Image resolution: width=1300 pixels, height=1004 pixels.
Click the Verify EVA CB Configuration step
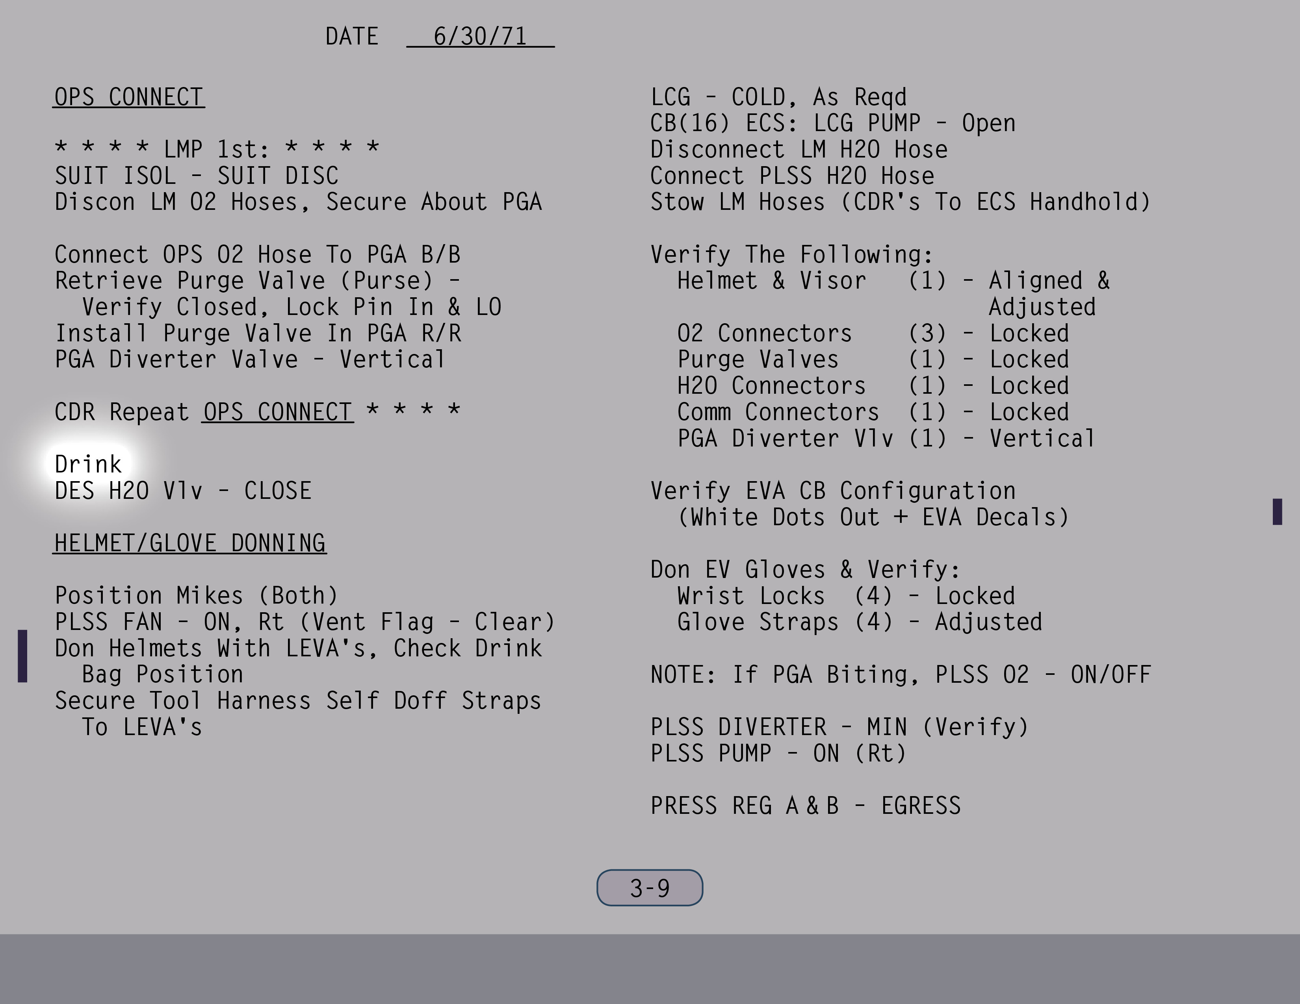[832, 491]
